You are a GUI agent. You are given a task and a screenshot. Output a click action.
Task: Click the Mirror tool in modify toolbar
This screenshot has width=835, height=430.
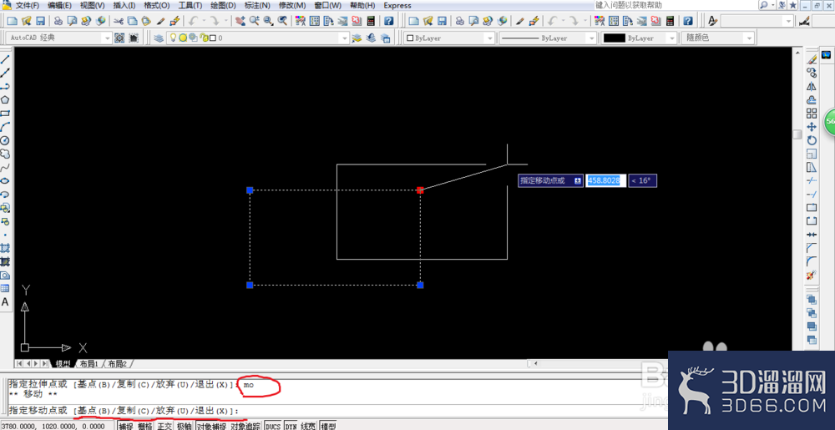point(812,86)
